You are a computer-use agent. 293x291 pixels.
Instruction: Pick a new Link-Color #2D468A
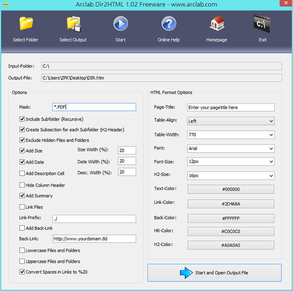pos(231,204)
